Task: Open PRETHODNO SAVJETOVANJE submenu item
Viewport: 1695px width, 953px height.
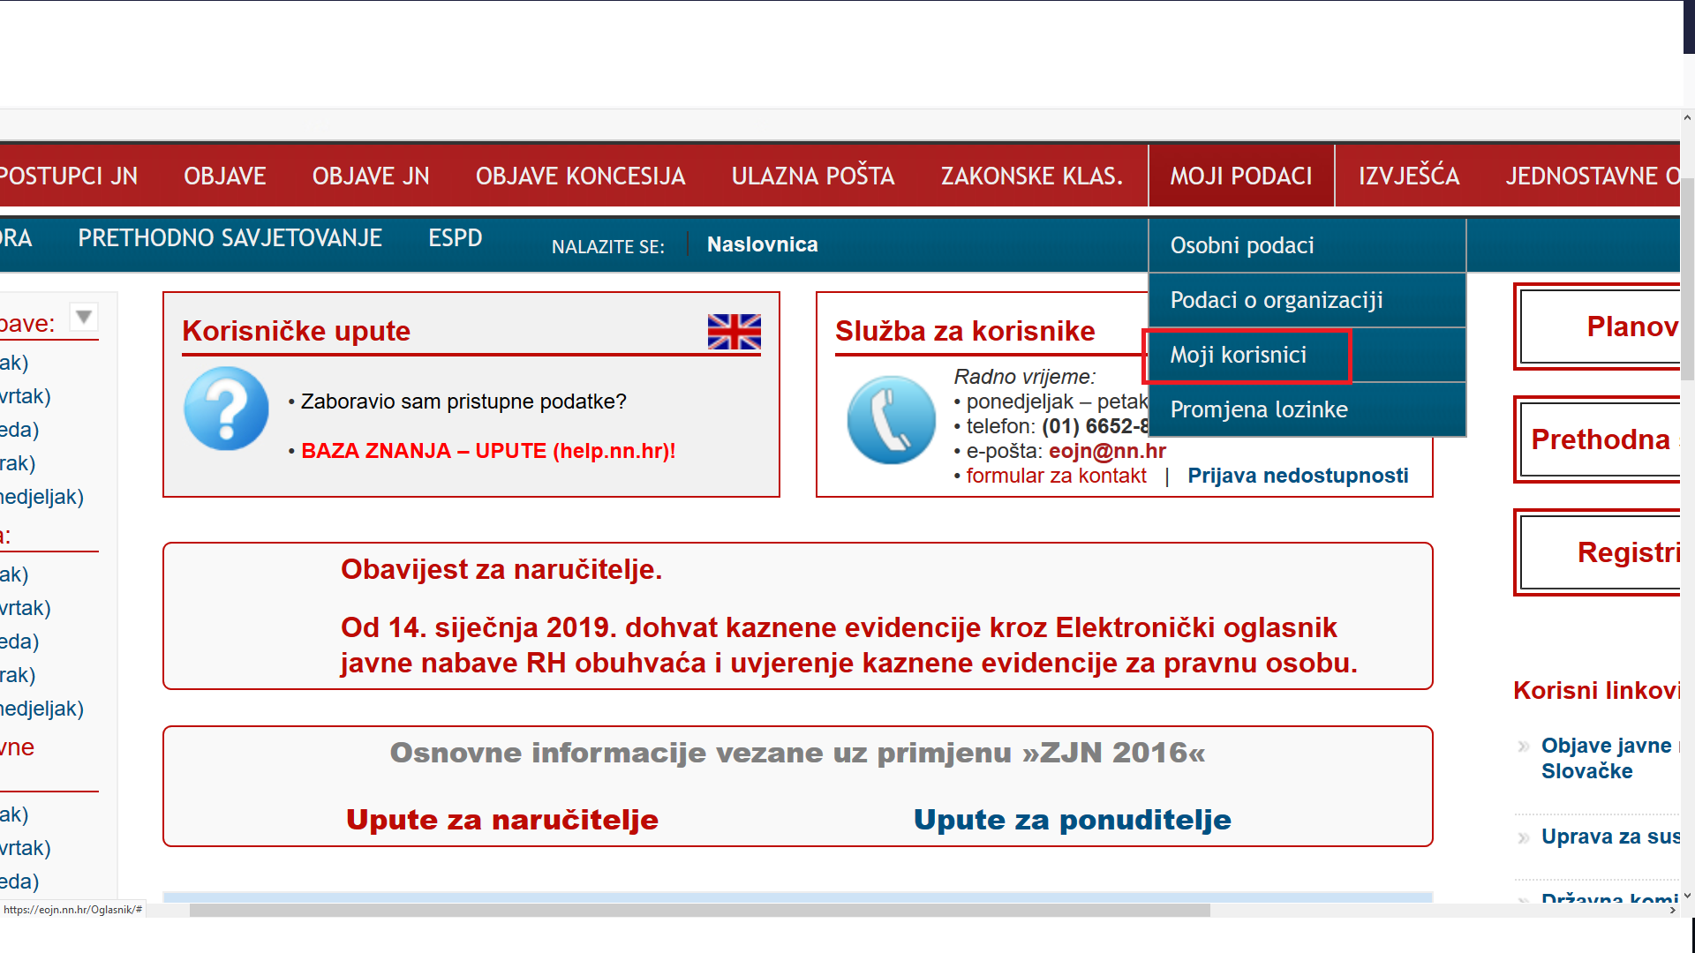Action: click(230, 238)
